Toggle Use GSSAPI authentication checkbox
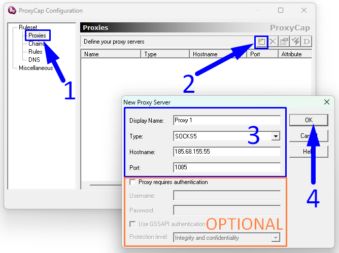Image resolution: width=339 pixels, height=253 pixels. tap(133, 224)
